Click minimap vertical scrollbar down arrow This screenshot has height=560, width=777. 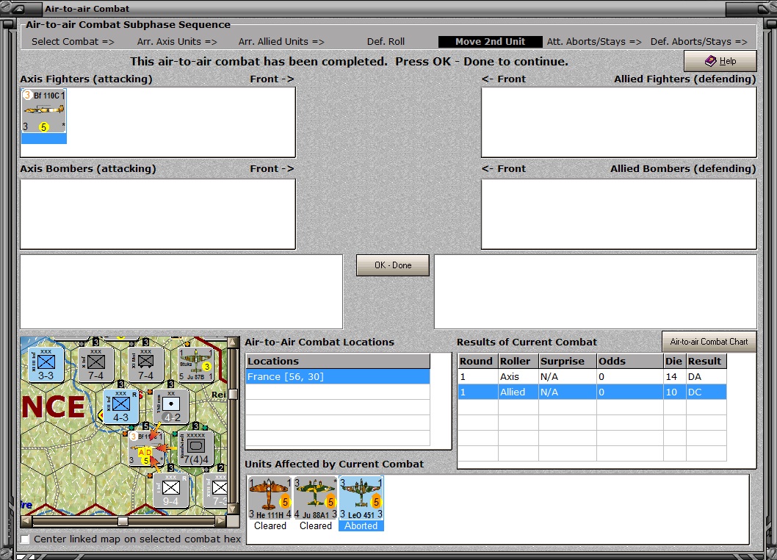(232, 509)
